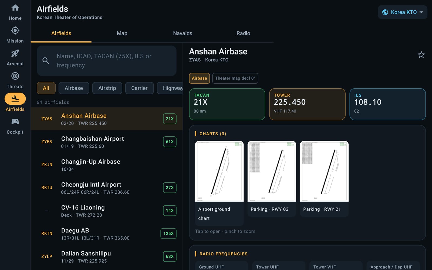Enable the Airstrip filter chip
The image size is (432, 270).
(x=107, y=88)
